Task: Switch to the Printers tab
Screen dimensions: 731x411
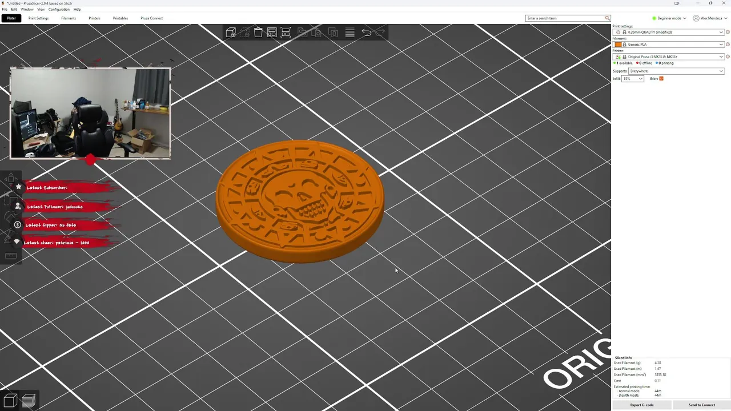Action: [x=94, y=18]
